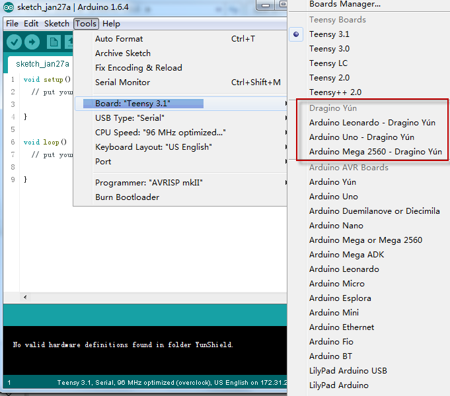Click the "void loop()" code line
Viewport: 450px width, 396px height.
click(x=45, y=142)
